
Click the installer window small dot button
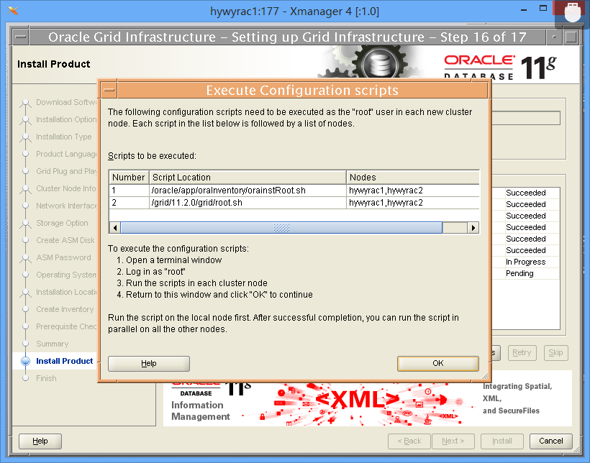[554, 37]
